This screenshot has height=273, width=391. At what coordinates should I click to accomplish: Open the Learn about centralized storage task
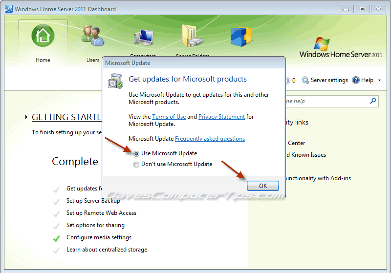107,250
